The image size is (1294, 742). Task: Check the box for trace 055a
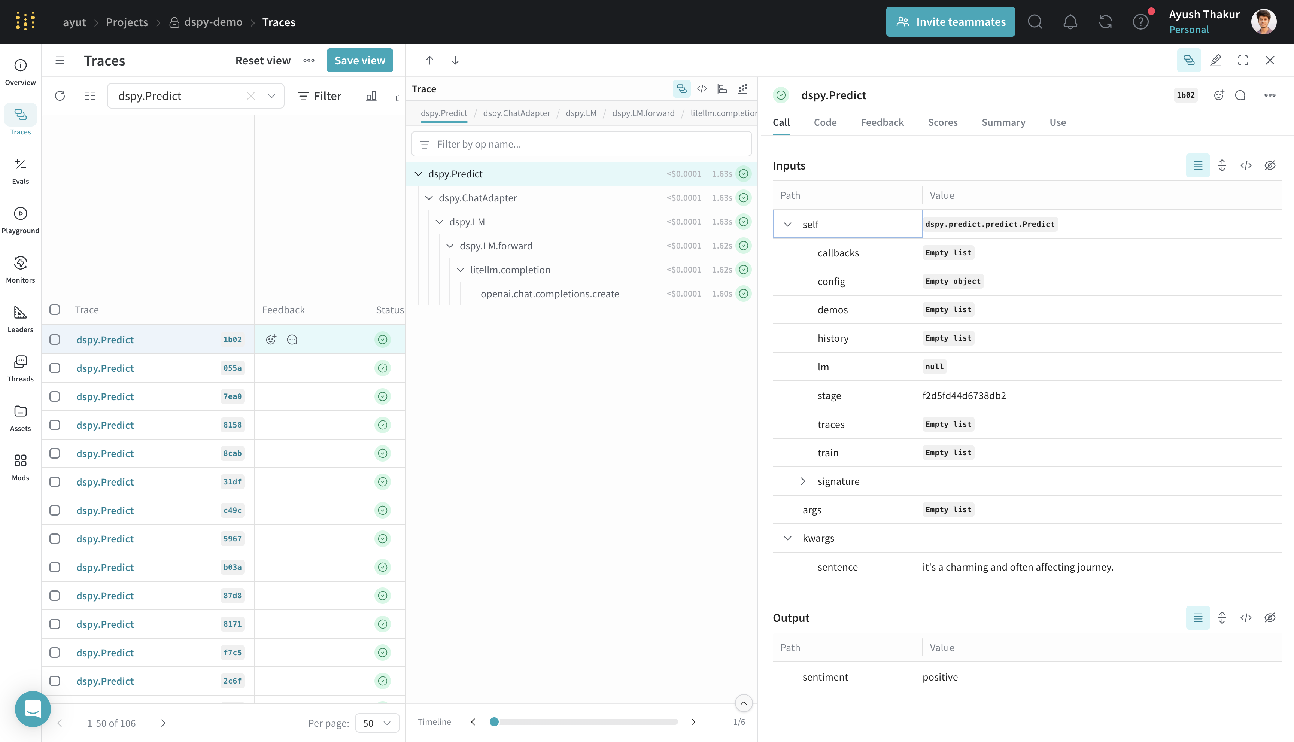55,368
